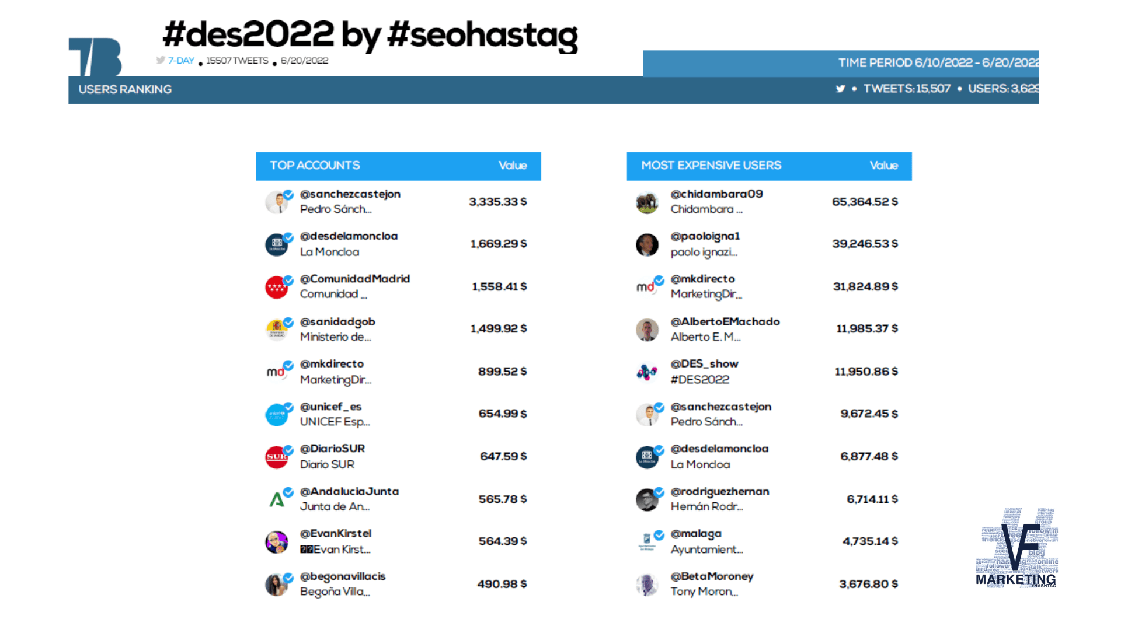The image size is (1121, 630).
Task: Click the Twitter bird beside TWEETS:15,507
Action: (840, 89)
